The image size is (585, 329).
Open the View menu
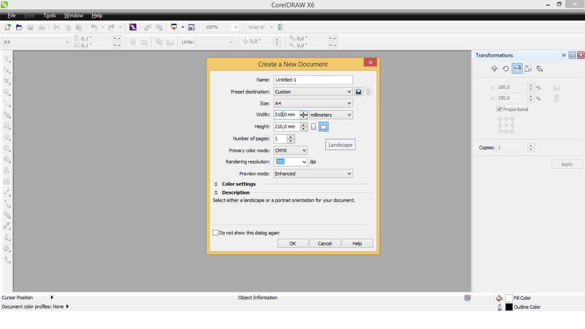[x=29, y=16]
